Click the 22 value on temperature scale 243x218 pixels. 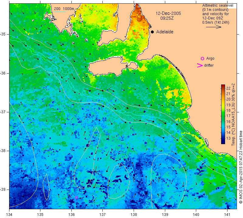[228, 88]
